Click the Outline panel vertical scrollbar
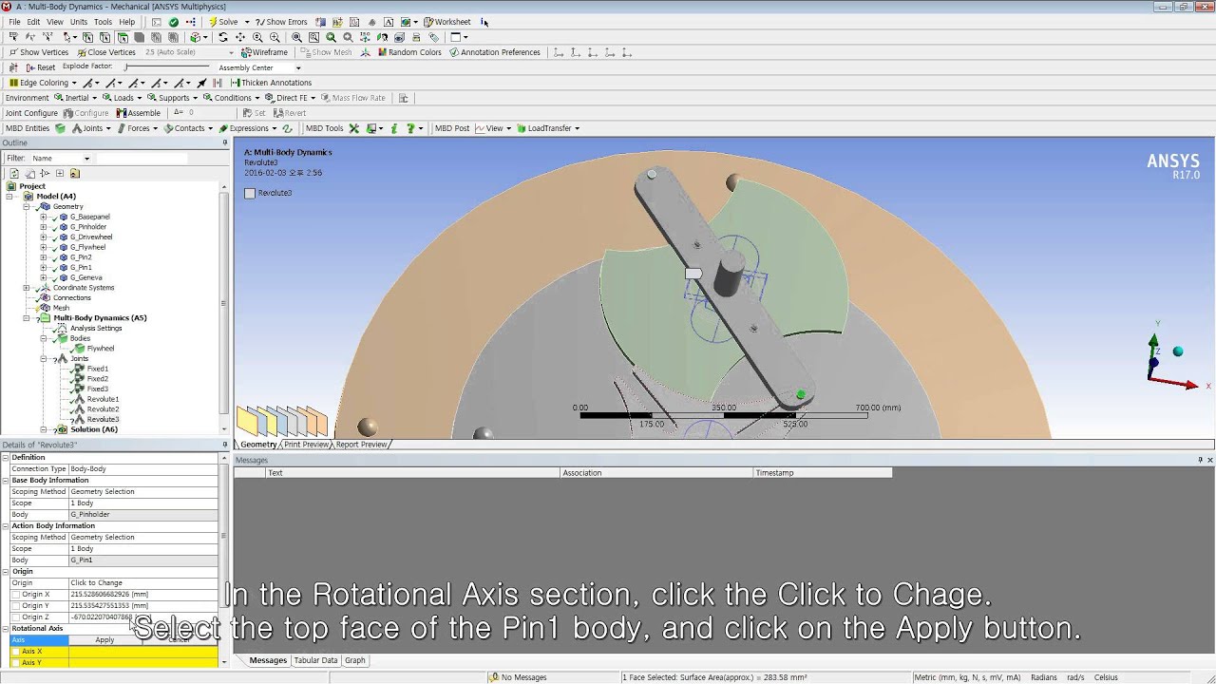The height and width of the screenshot is (684, 1216). (x=224, y=304)
